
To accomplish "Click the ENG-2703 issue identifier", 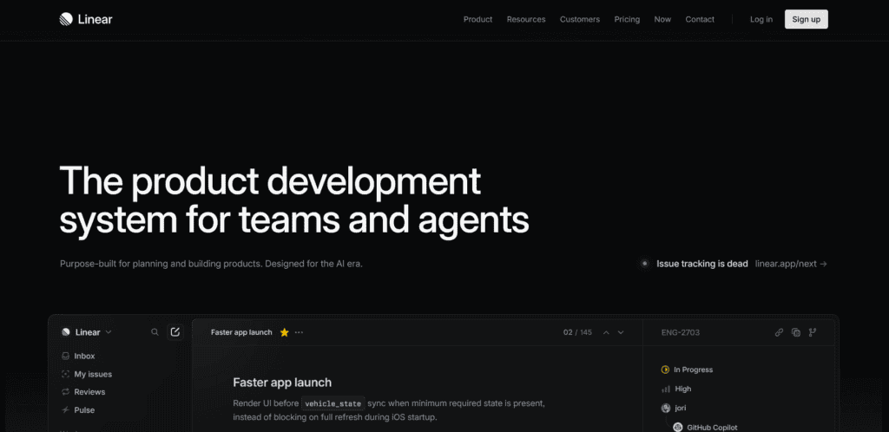I will (681, 332).
